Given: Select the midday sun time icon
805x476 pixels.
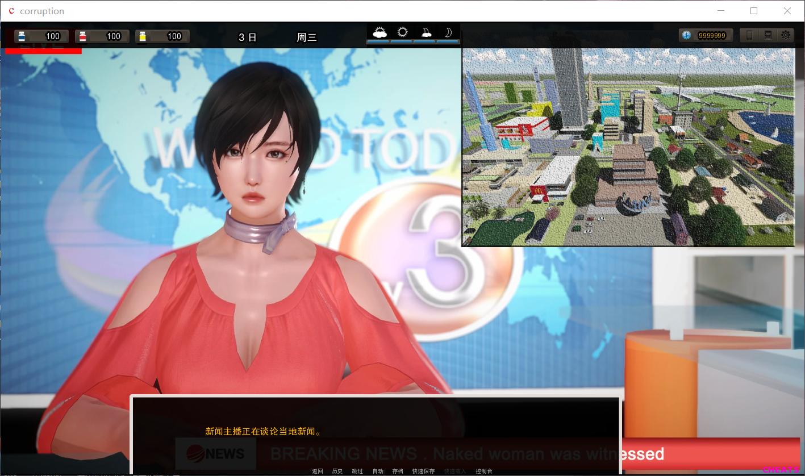Looking at the screenshot, I should click(402, 32).
